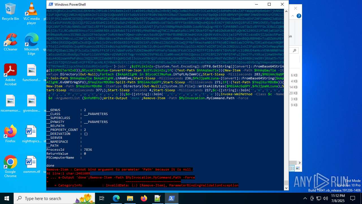The image size is (362, 204).
Task: Maximize the Windows PowerShell window
Action: point(269,4)
